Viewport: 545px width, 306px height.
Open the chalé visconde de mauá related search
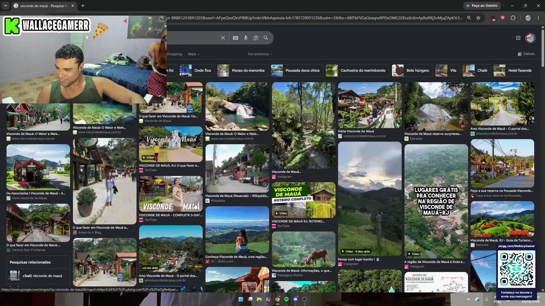click(x=38, y=276)
